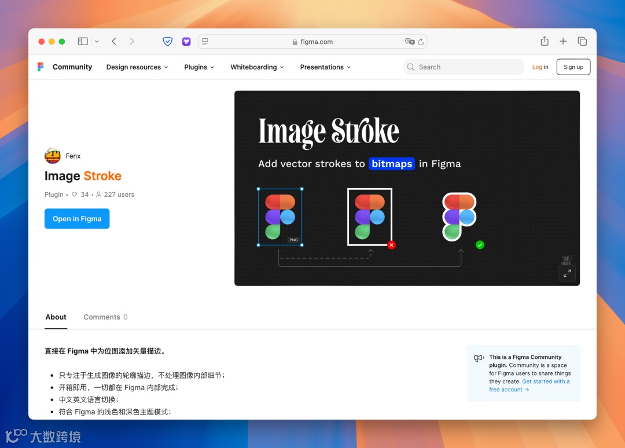Select the About tab

56,317
